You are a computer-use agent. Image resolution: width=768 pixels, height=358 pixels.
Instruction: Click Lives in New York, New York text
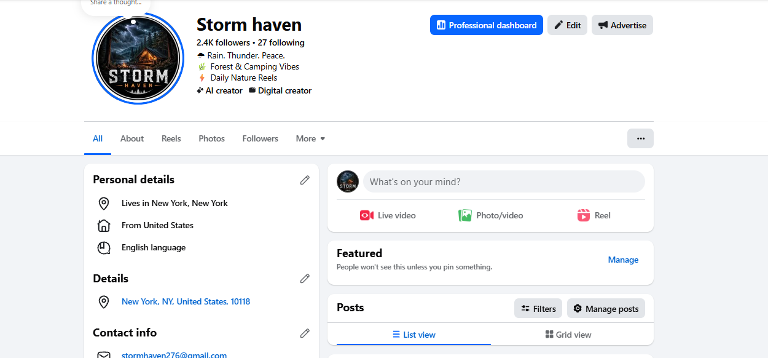(x=174, y=203)
